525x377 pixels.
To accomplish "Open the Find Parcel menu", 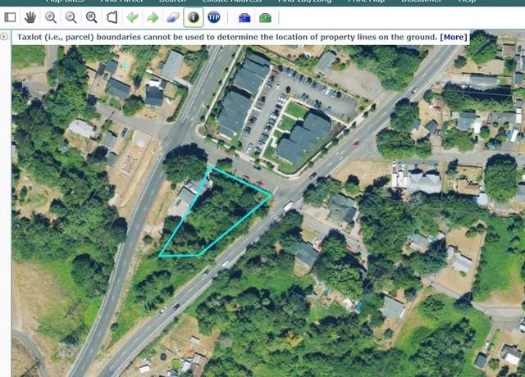I will (122, 1).
